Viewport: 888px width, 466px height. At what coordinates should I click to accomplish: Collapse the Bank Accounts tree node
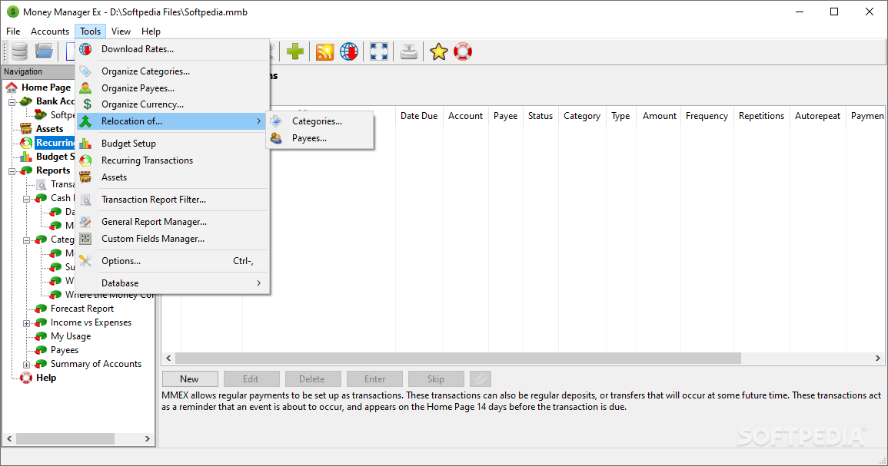coord(12,102)
